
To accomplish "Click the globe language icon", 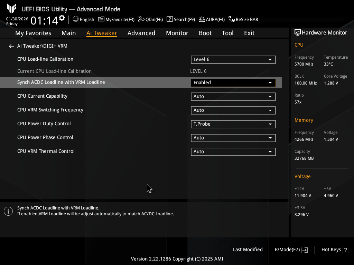I will 76,19.
